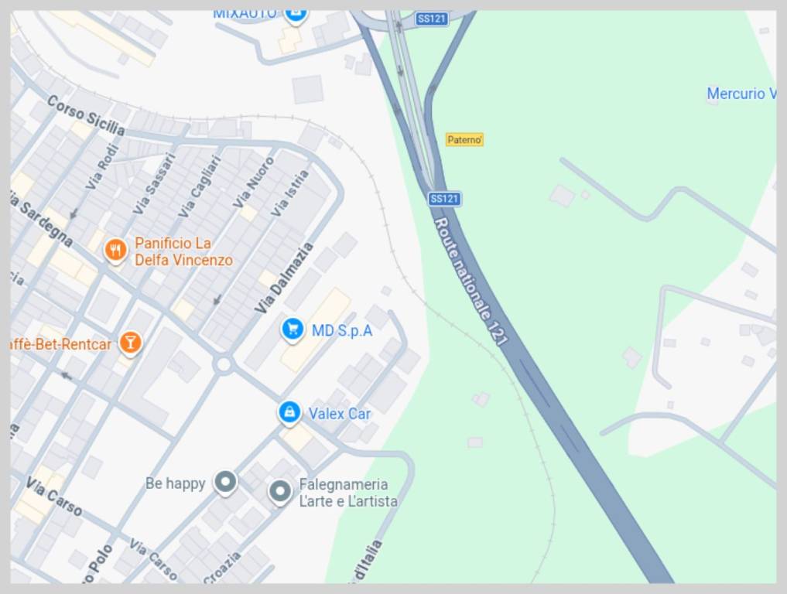The width and height of the screenshot is (787, 594).
Task: Open the Panificio La Delfa Vincenzo restaurant pin
Action: 115,249
